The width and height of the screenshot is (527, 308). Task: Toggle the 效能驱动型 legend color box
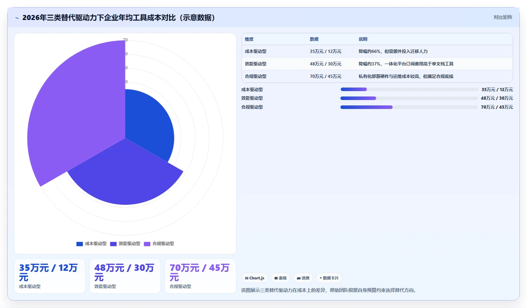tap(113, 244)
